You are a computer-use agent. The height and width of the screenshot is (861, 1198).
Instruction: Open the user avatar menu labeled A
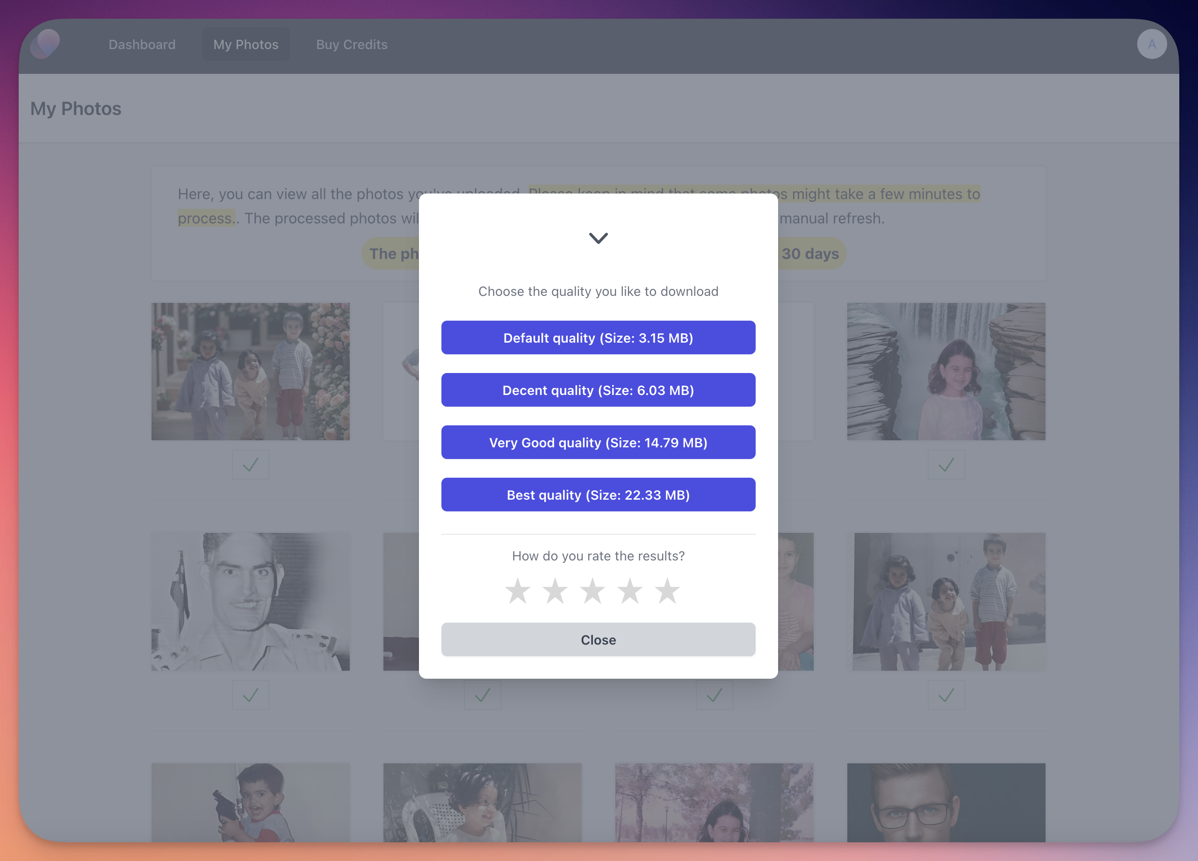(x=1152, y=44)
